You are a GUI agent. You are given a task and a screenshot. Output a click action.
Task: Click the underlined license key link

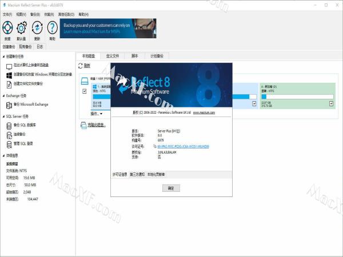[x=183, y=146]
